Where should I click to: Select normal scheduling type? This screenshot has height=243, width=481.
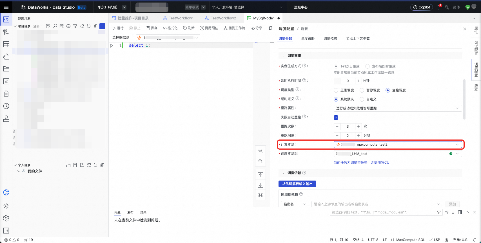point(336,90)
